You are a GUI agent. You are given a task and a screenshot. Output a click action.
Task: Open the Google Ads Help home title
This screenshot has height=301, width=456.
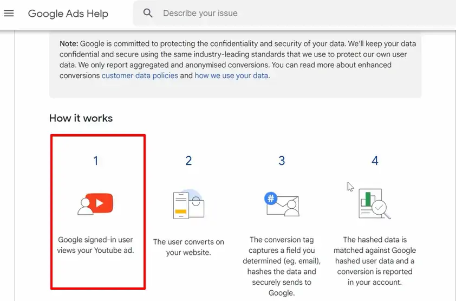coord(68,14)
